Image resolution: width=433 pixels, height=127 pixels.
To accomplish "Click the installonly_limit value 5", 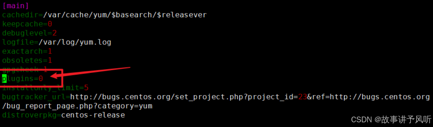I will coord(86,88).
